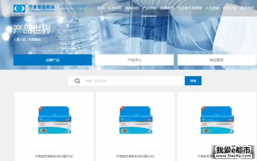257x161 pixels.
Task: Open the 走进莎药 navigation item
Action: (x=114, y=8)
